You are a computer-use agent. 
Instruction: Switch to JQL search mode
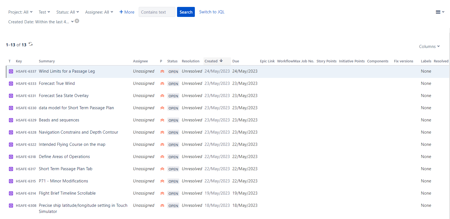212,12
